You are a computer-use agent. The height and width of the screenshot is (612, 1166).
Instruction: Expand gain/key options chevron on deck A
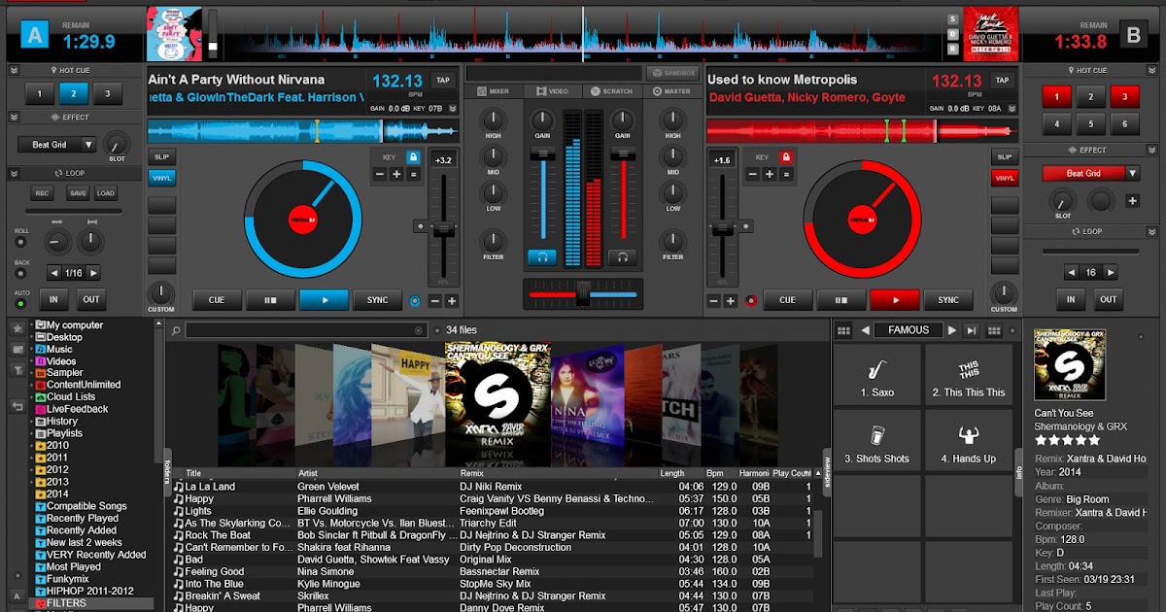tap(455, 109)
